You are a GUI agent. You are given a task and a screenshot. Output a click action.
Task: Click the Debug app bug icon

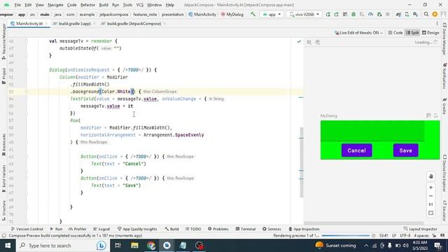353,14
